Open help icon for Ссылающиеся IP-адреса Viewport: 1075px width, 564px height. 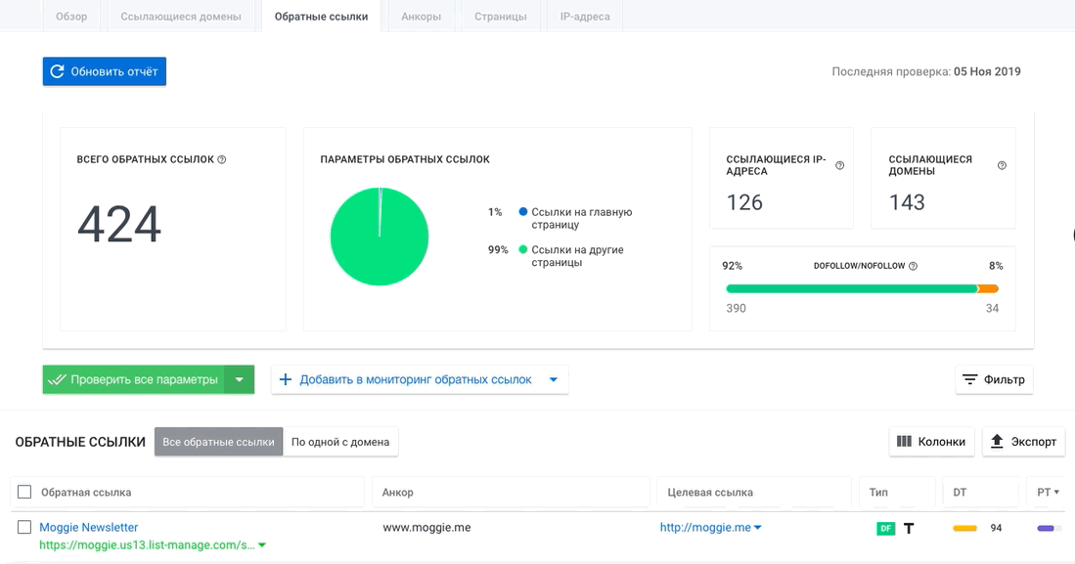point(840,166)
